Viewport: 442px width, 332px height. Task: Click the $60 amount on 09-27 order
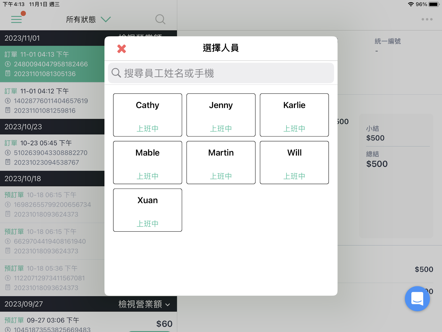(164, 324)
